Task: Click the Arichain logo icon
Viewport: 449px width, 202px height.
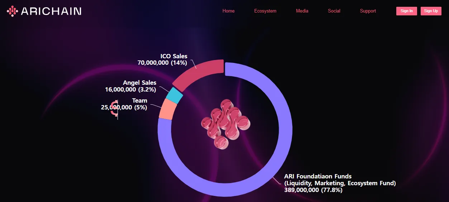Action: [13, 11]
